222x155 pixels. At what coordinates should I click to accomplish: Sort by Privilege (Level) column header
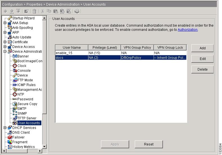tap(104, 48)
